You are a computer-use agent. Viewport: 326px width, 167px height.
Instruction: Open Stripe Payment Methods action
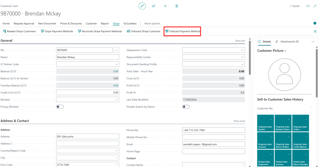pos(57,31)
